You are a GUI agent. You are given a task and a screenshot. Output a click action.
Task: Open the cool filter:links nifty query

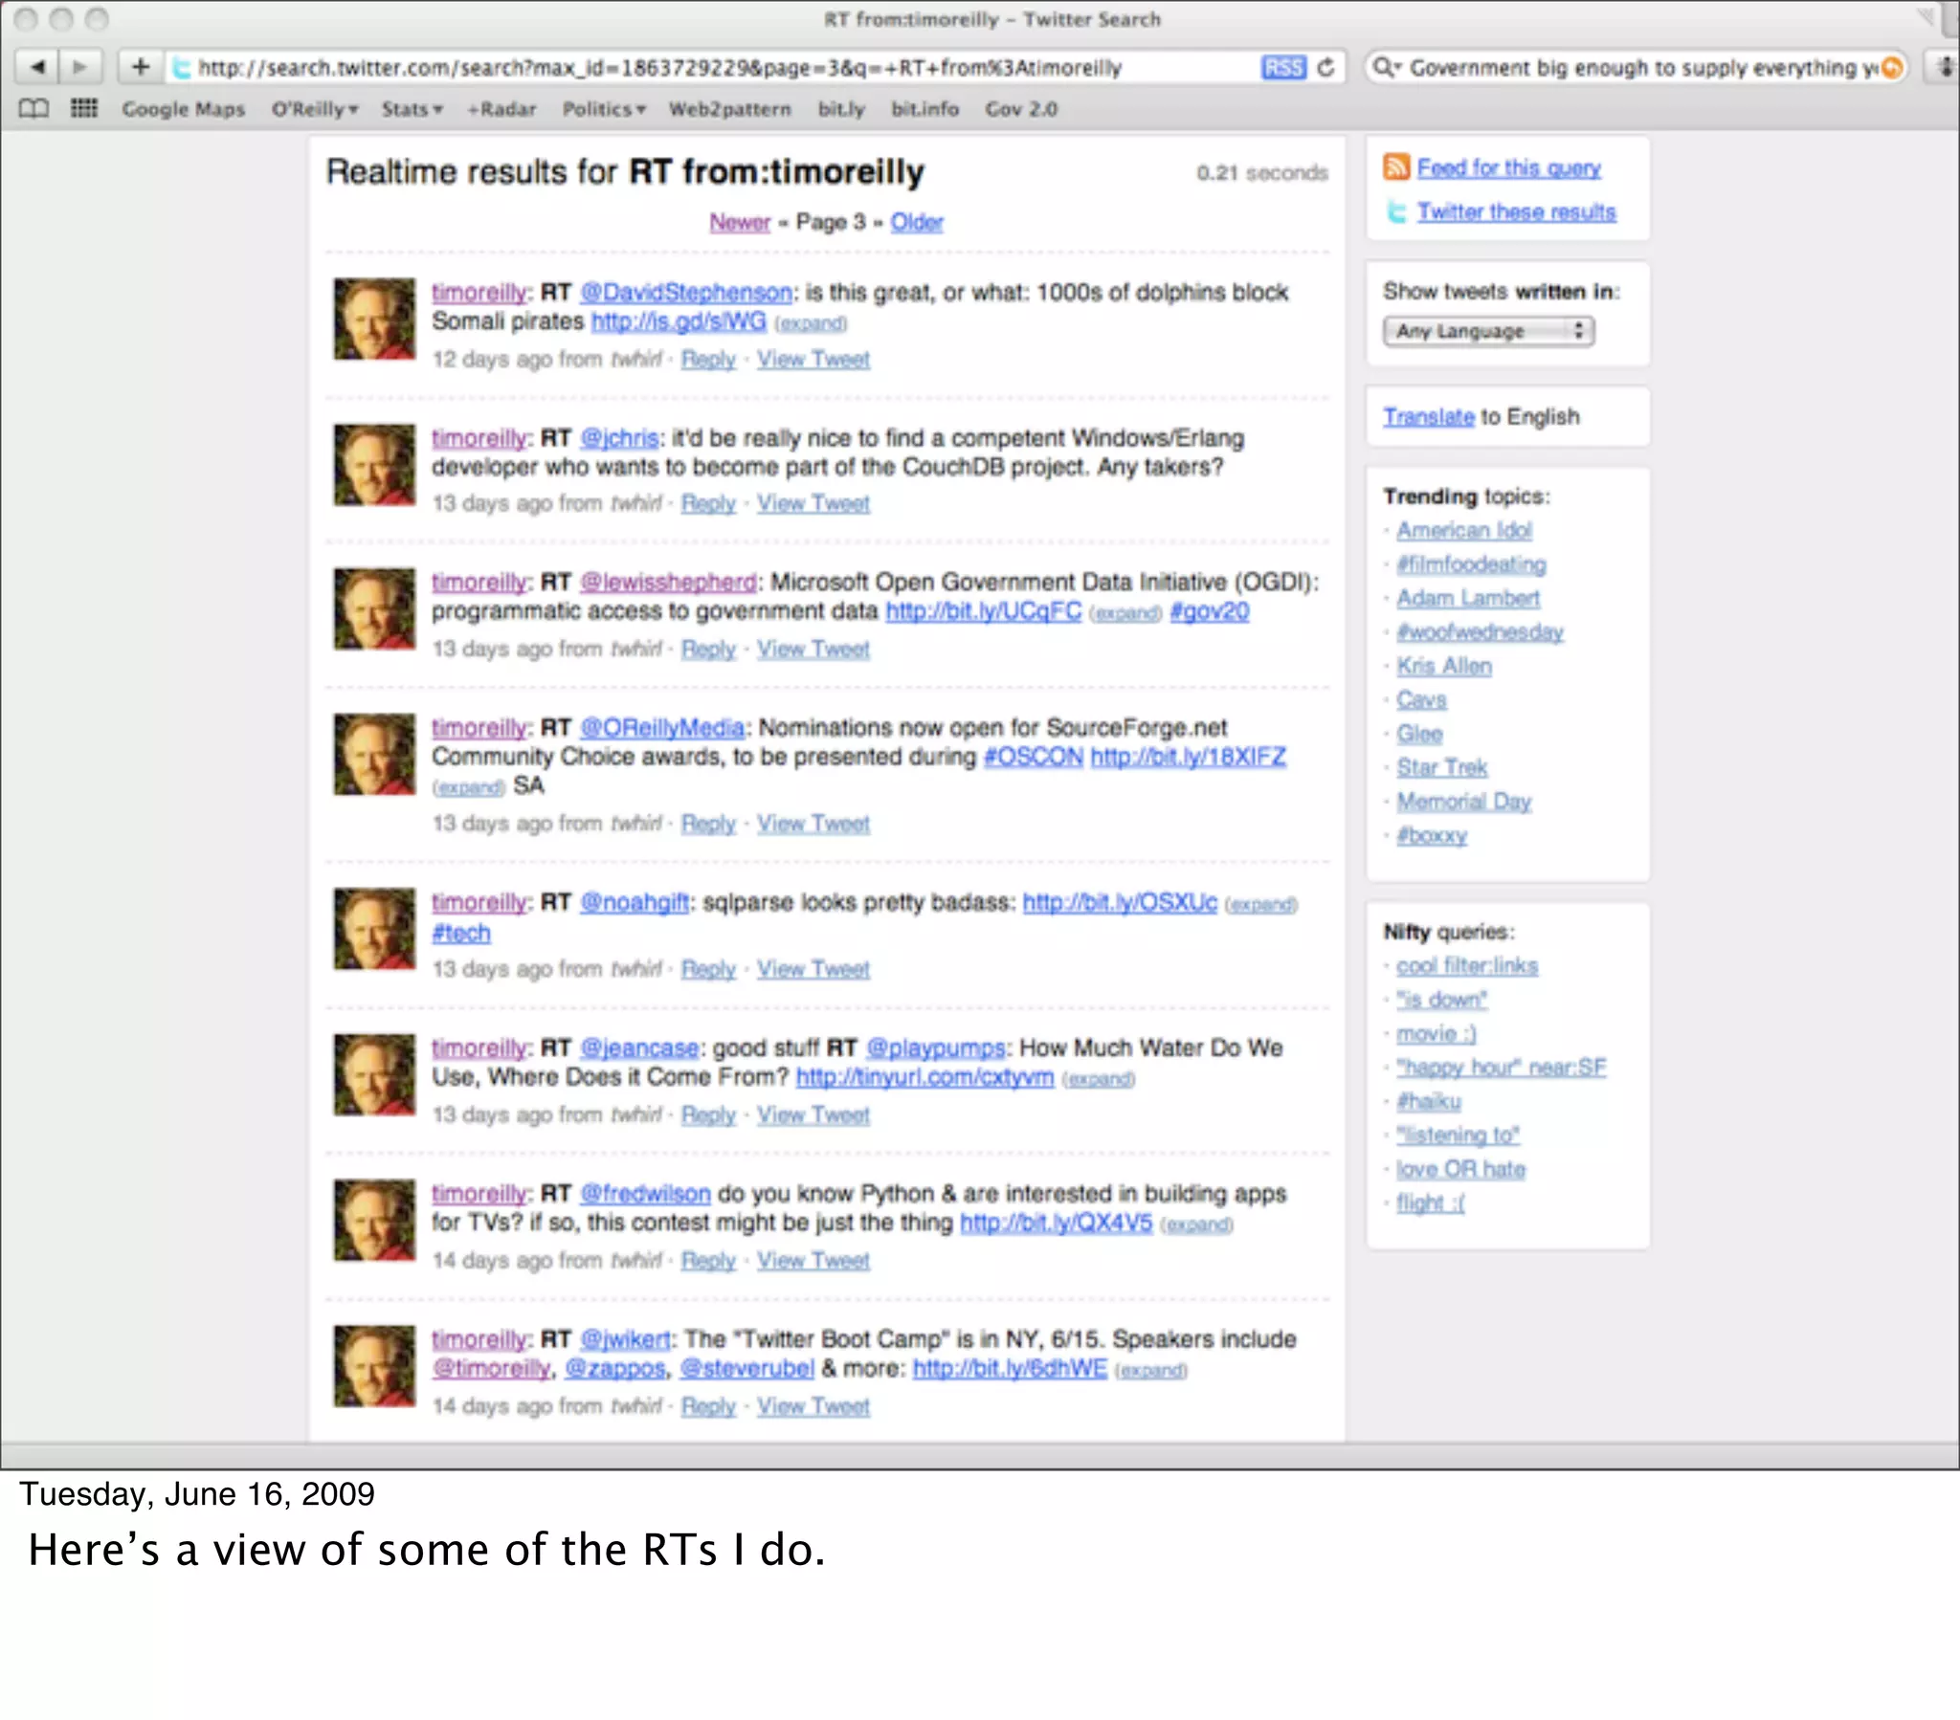pos(1467,965)
